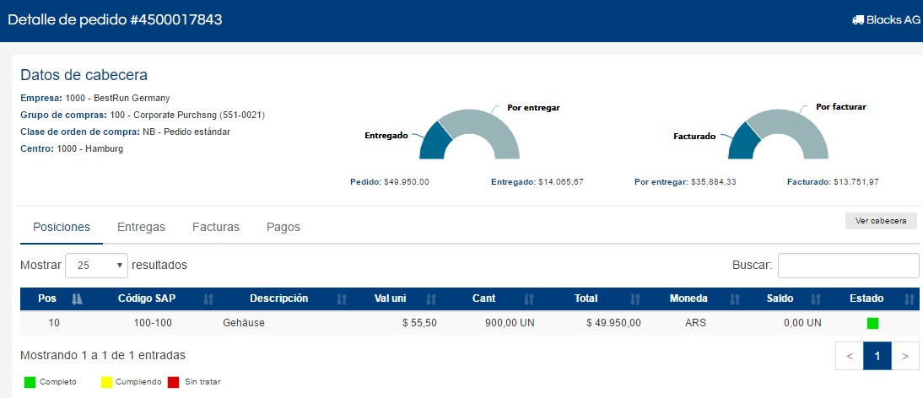Sort by Descripción using its arrow icon
The width and height of the screenshot is (923, 398).
click(x=342, y=298)
